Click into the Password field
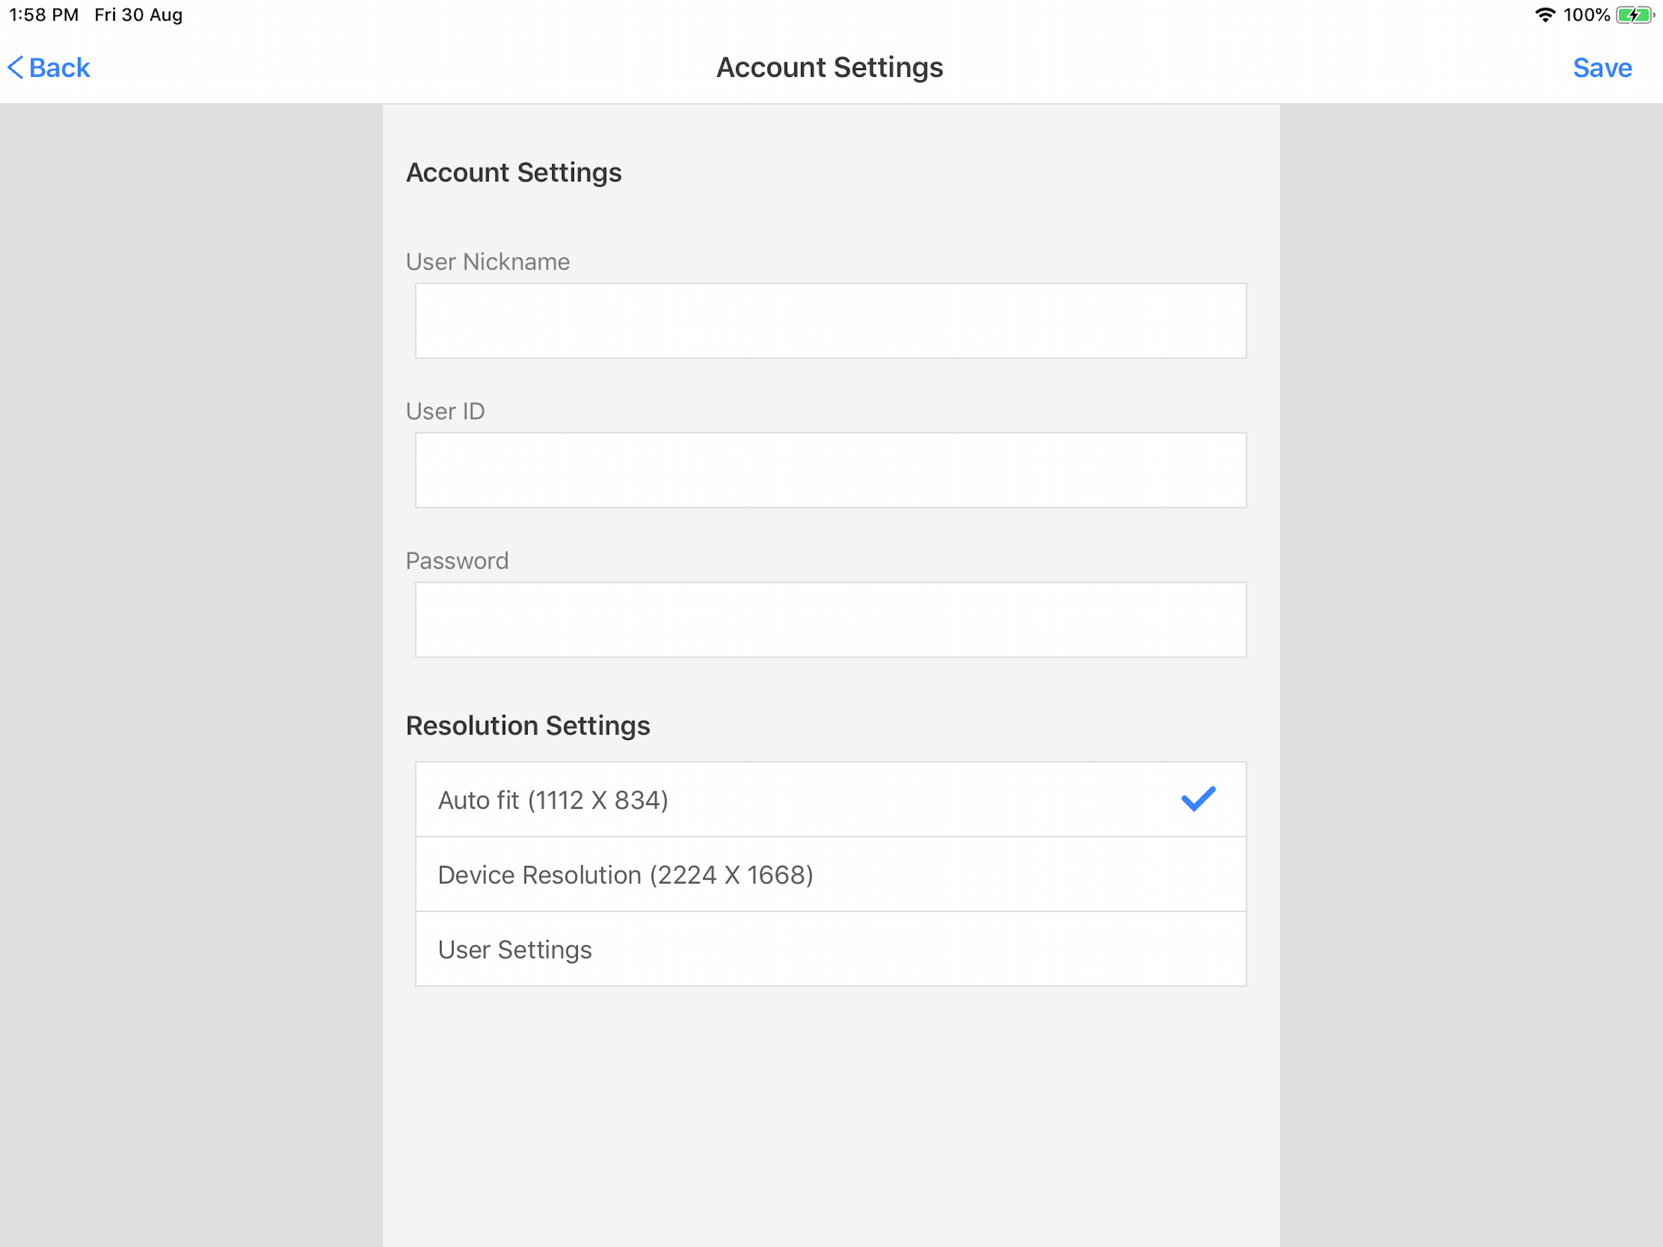Image resolution: width=1663 pixels, height=1247 pixels. pos(831,620)
